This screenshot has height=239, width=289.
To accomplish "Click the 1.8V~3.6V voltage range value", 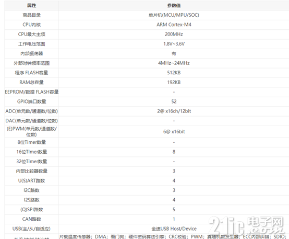I will click(x=174, y=44).
